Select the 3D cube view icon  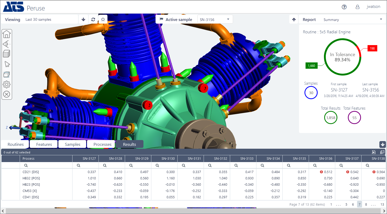pos(7,54)
